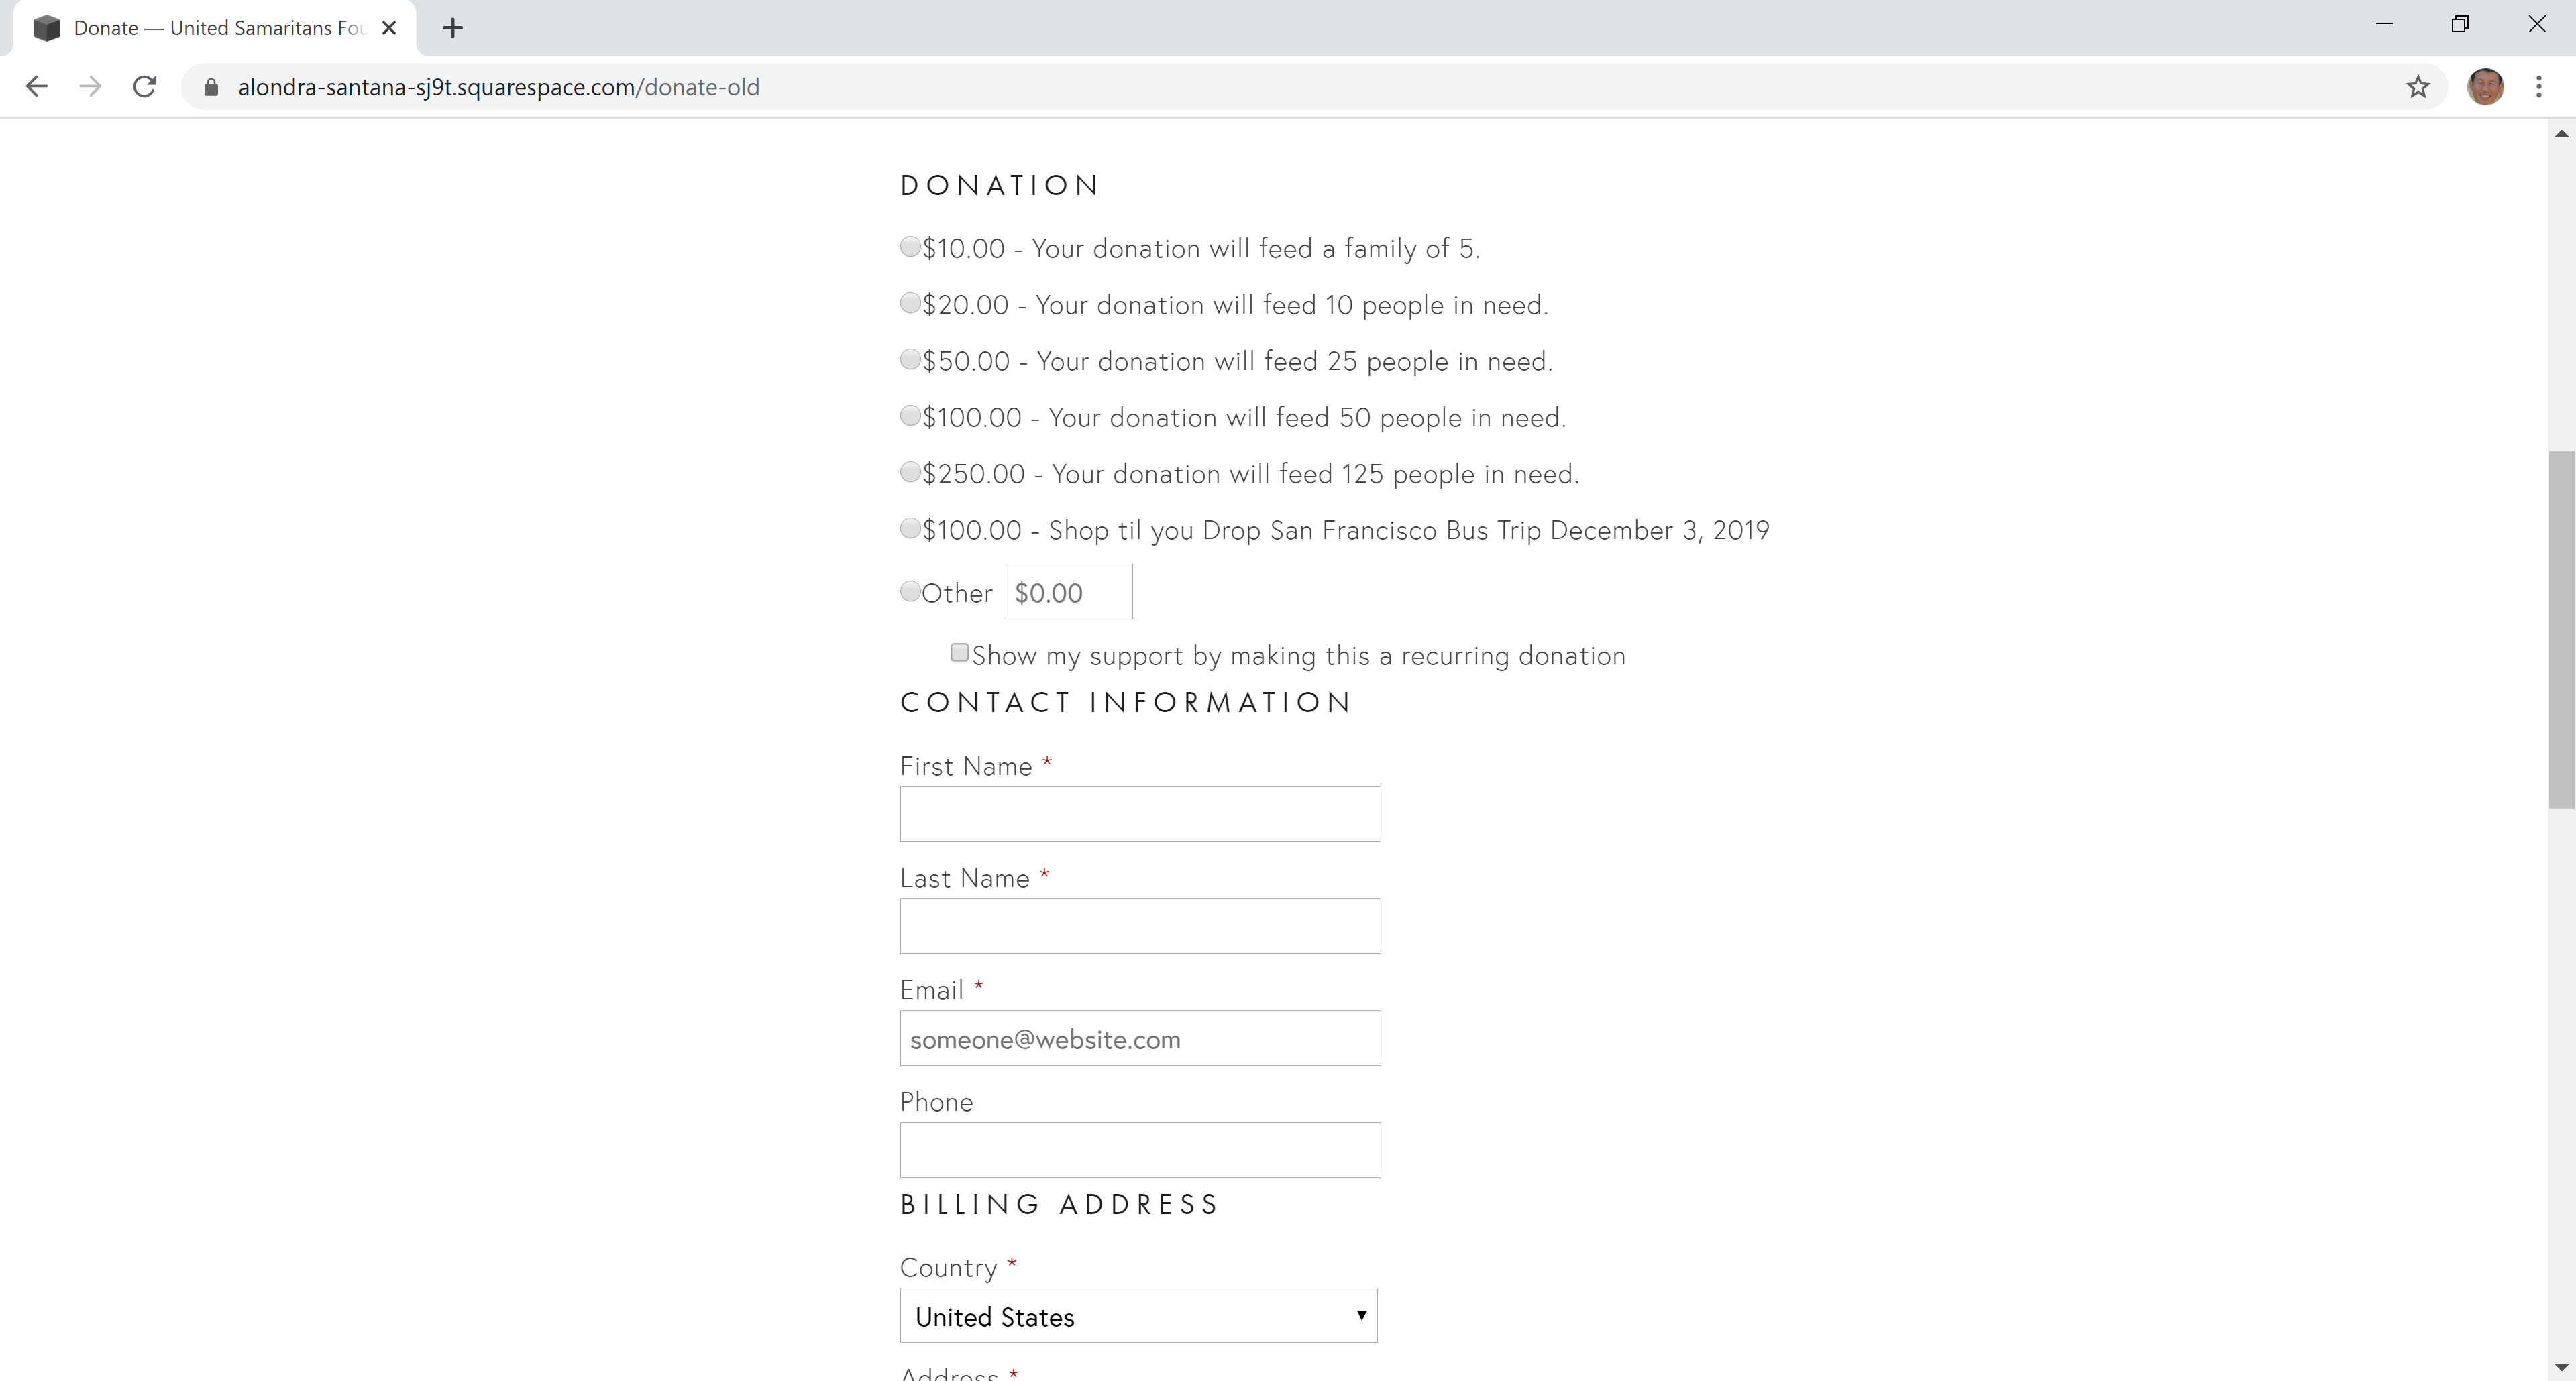
Task: Pick the $100.00 feed 50 people option
Action: click(x=910, y=415)
